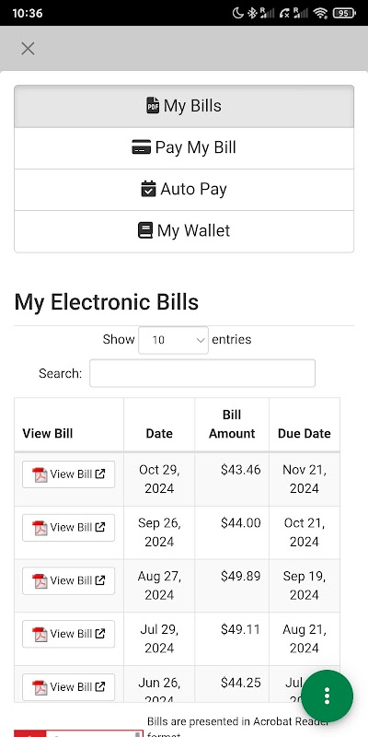
Task: Sort by Due Date column header
Action: point(305,425)
